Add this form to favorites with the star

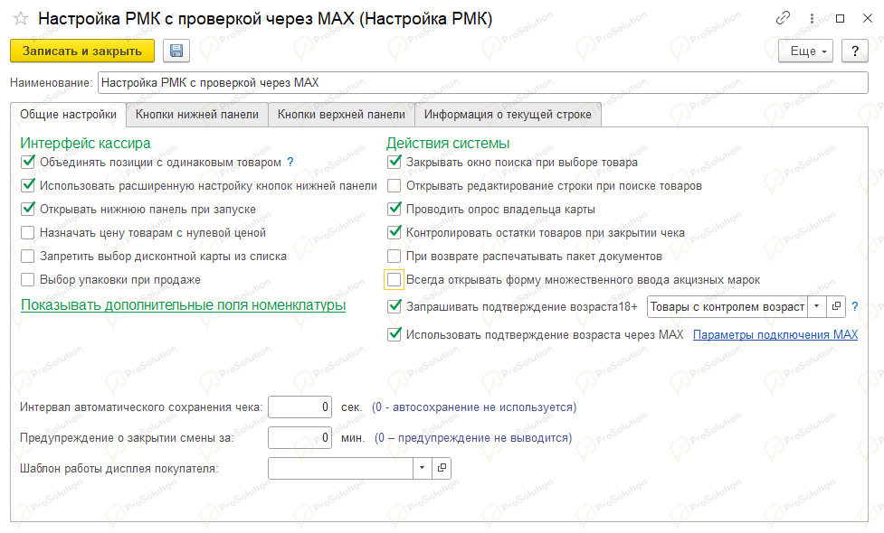click(20, 19)
